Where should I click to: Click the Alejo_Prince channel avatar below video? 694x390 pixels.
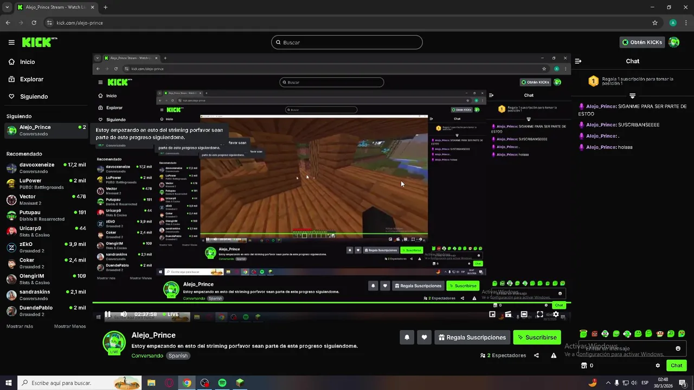pos(114,342)
